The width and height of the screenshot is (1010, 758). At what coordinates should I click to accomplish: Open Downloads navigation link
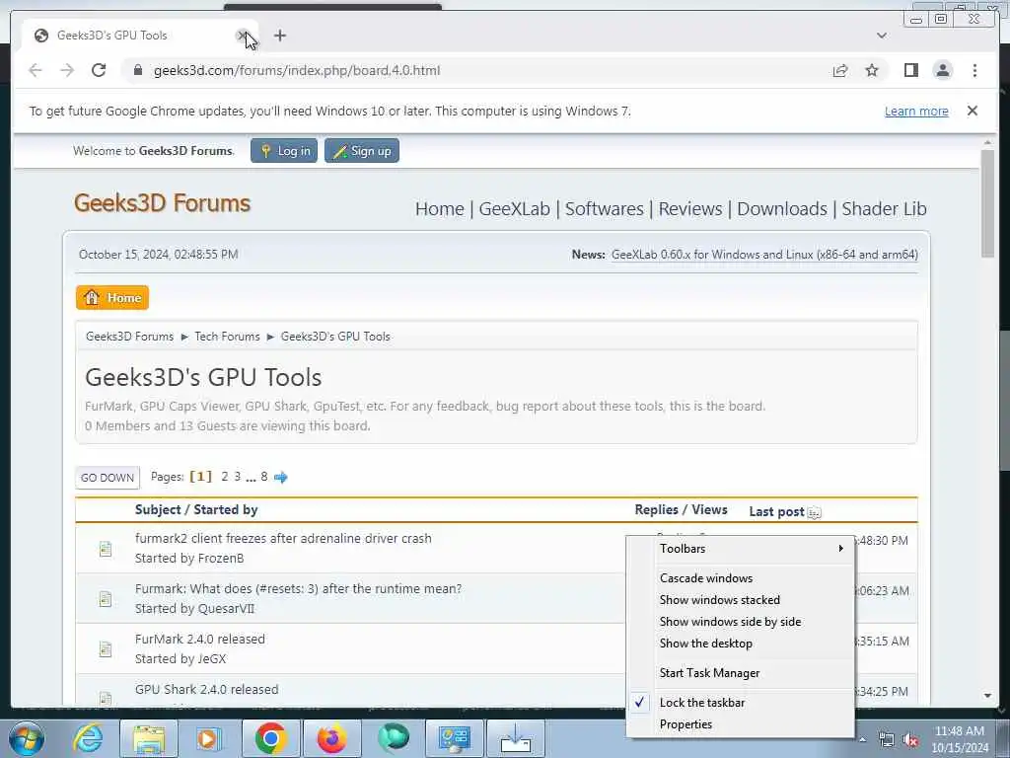782,209
